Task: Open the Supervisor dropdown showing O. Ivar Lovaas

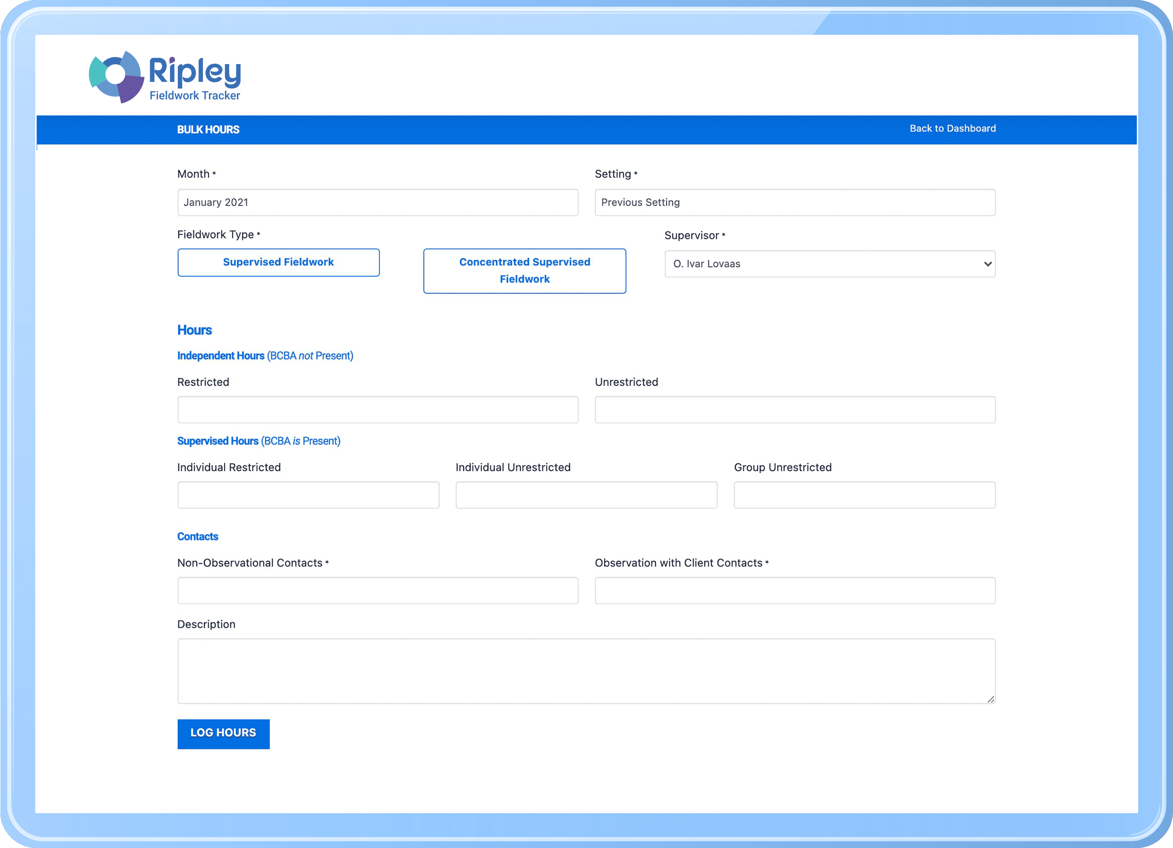Action: click(x=830, y=264)
